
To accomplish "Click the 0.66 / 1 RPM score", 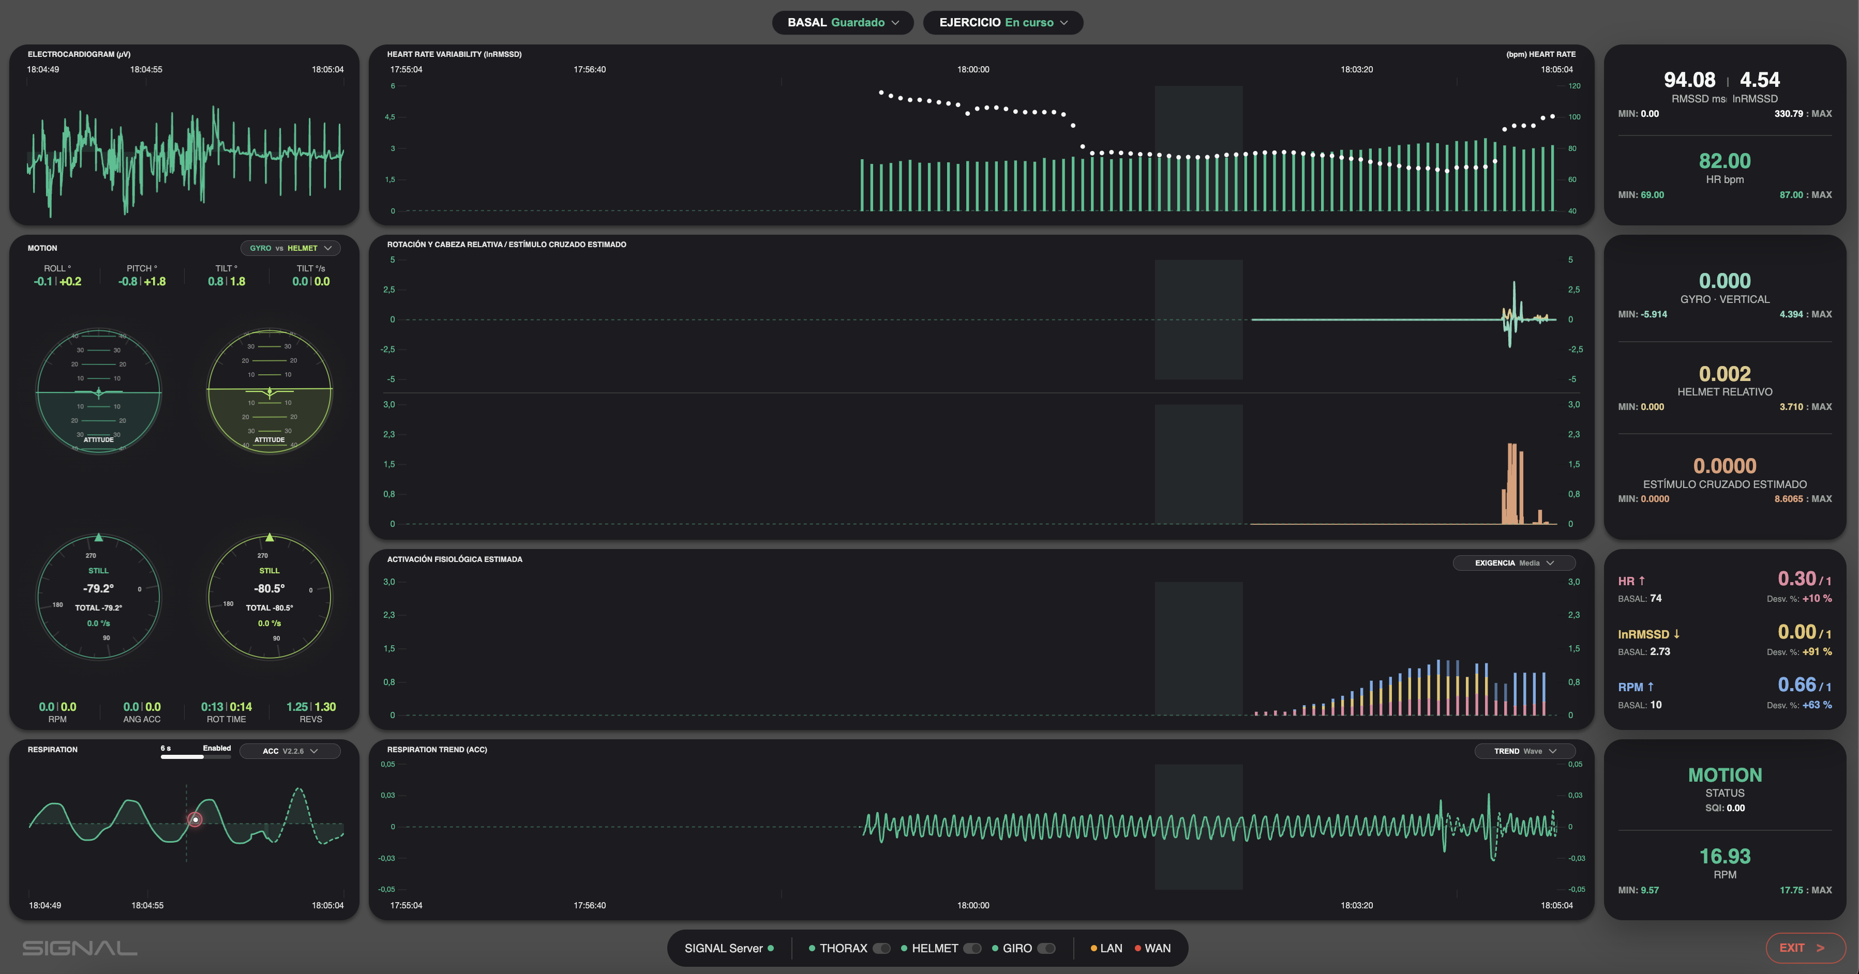I will 1804,684.
